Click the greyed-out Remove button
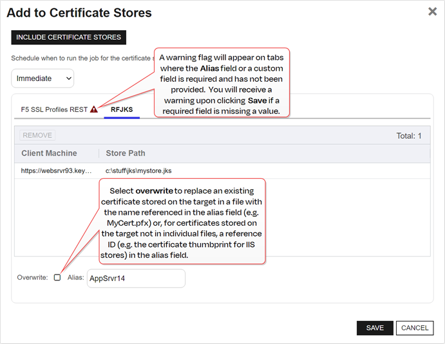 coord(37,136)
